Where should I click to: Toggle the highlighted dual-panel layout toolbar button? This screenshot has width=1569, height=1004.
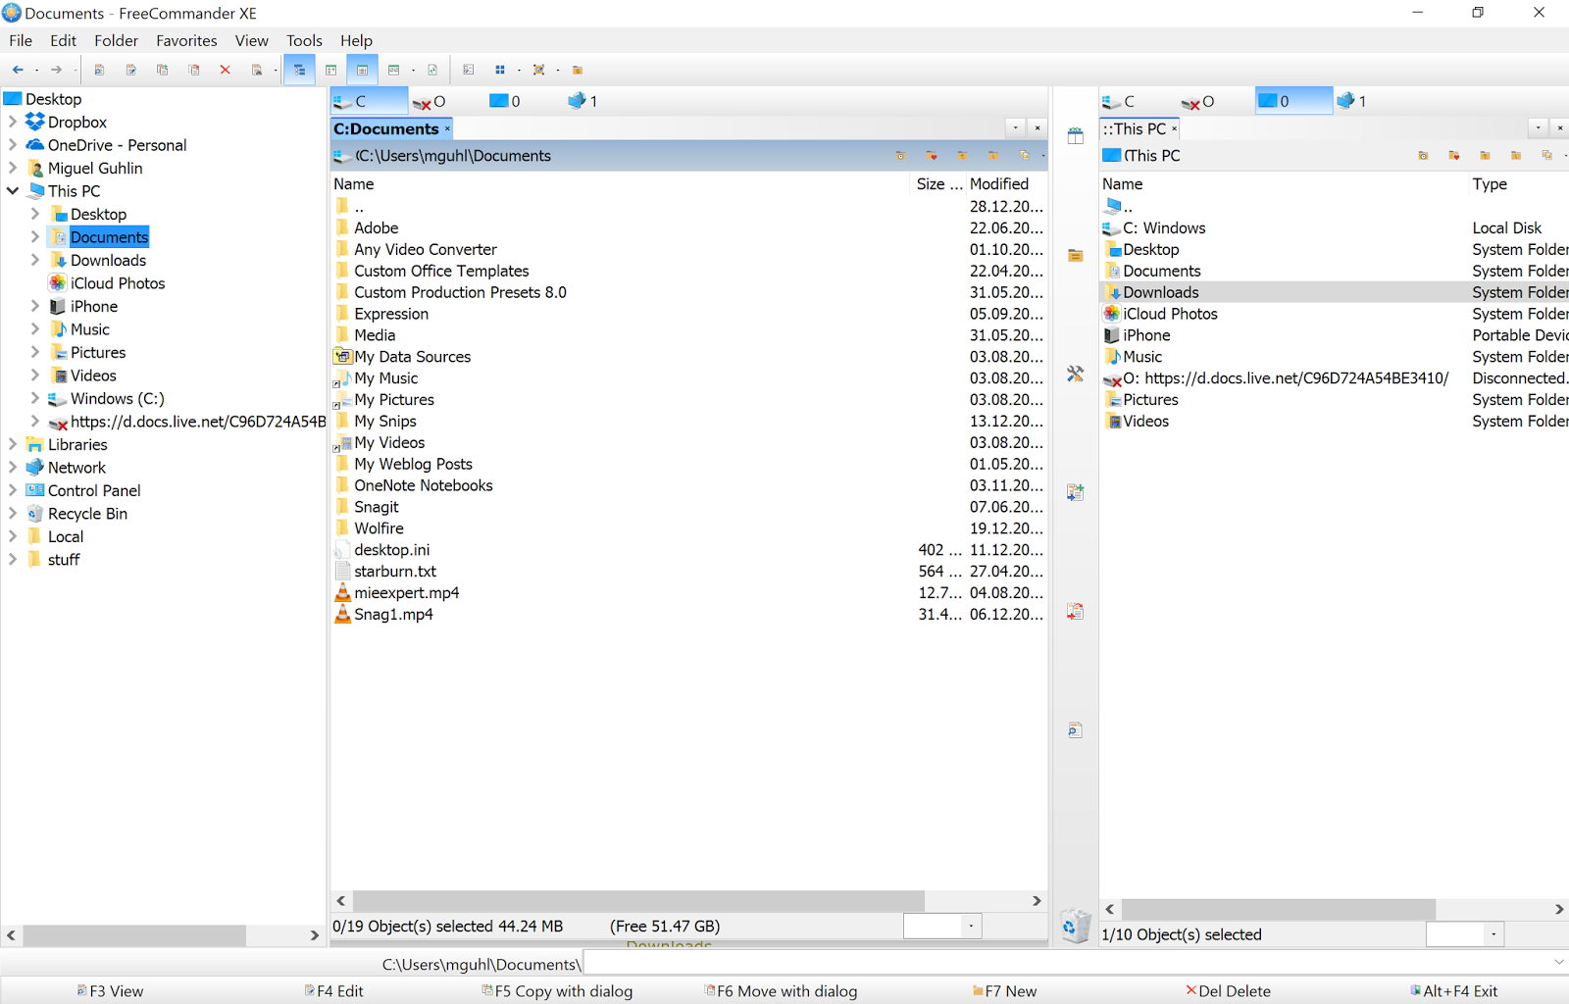point(362,70)
